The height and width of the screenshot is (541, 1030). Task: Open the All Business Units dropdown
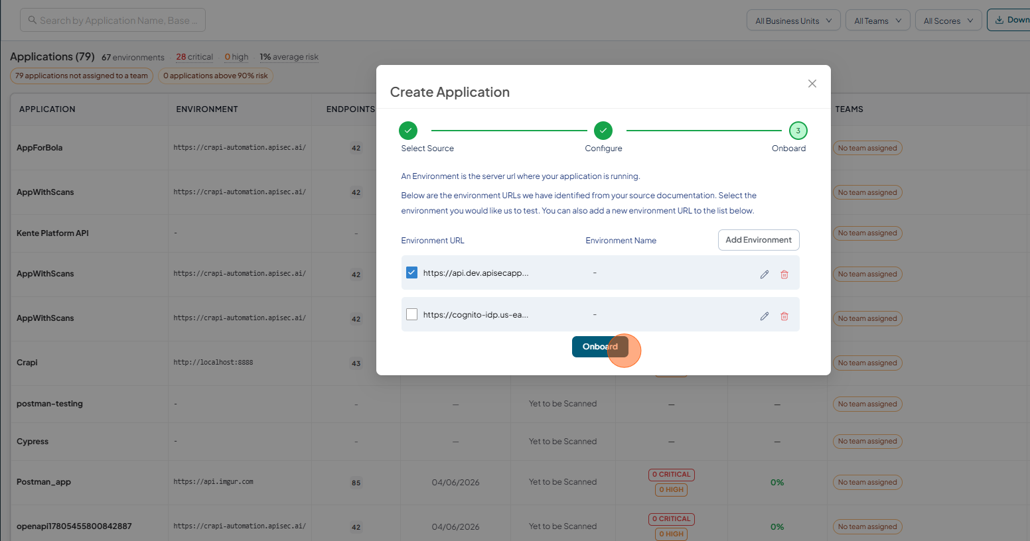tap(794, 21)
